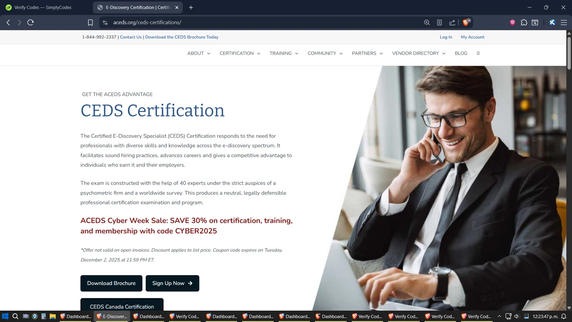
Task: Expand the CERTIFICATION menu
Action: coord(240,53)
